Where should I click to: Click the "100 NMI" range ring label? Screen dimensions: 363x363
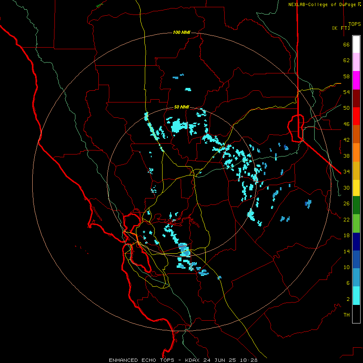point(181,32)
